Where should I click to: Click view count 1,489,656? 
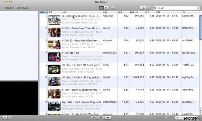point(138,77)
